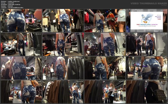Open the frame with two women facing the camera
Viewport: 168px width, 104px height.
(105, 92)
